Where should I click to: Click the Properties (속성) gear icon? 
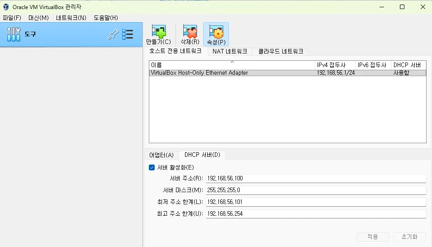pos(216,32)
